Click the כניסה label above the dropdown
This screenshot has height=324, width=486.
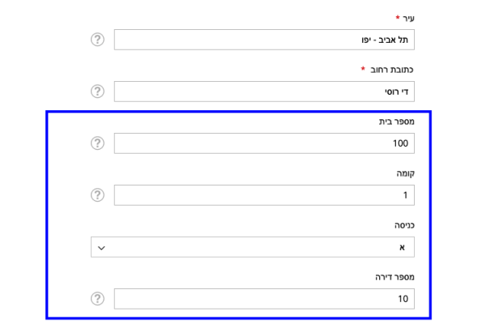pyautogui.click(x=403, y=225)
